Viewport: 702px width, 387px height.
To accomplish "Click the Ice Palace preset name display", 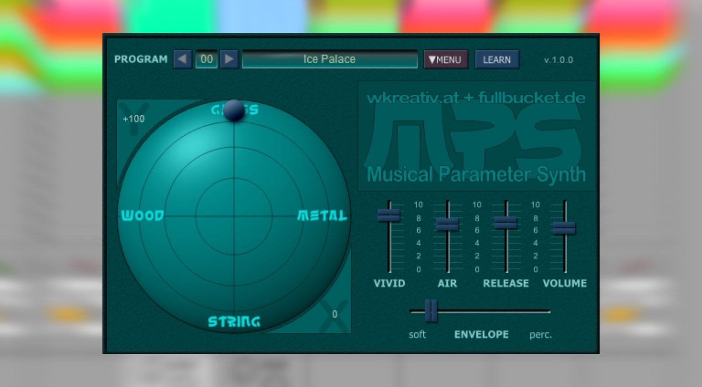I will point(330,59).
